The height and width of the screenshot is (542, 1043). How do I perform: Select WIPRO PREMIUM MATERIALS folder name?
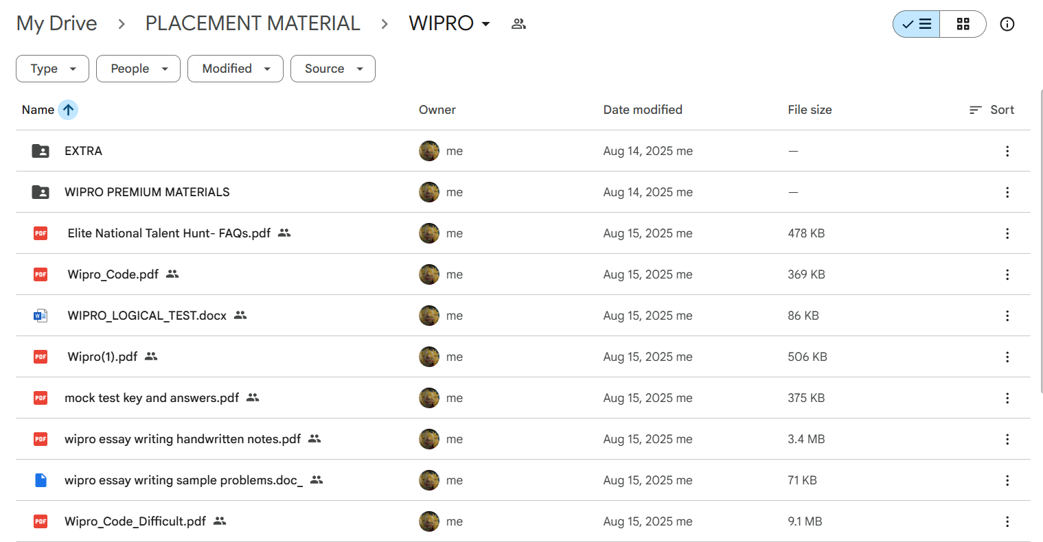point(147,192)
